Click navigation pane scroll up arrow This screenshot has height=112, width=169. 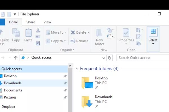click(70, 66)
